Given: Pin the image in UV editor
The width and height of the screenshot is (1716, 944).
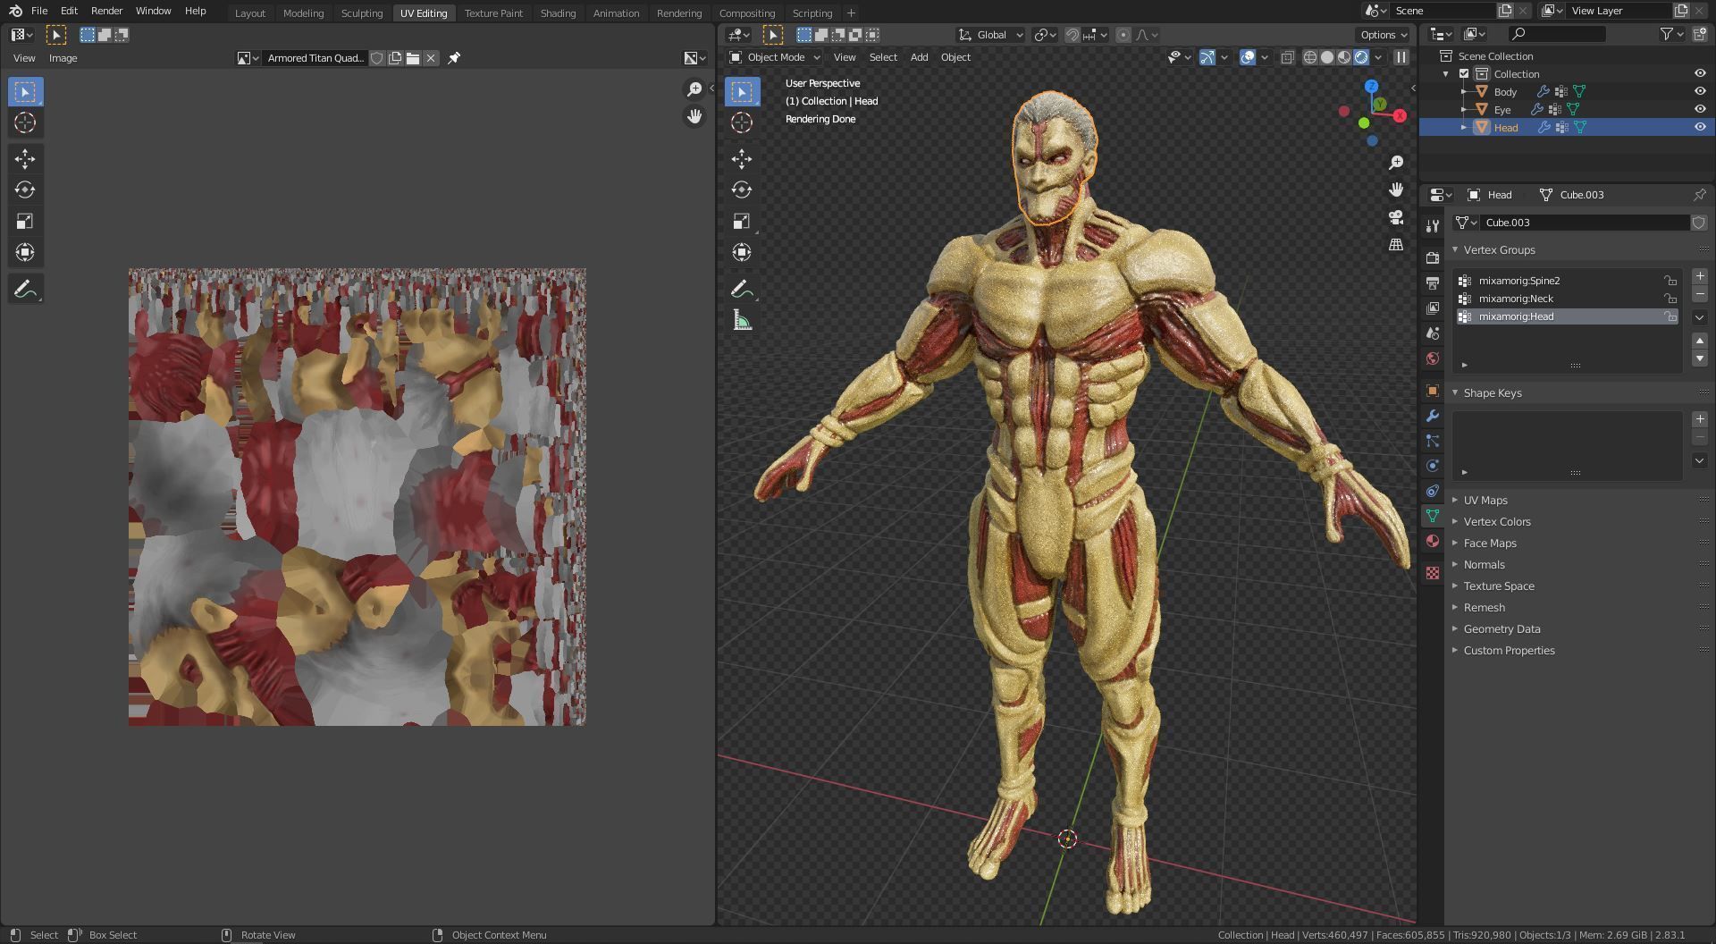Looking at the screenshot, I should 454,58.
